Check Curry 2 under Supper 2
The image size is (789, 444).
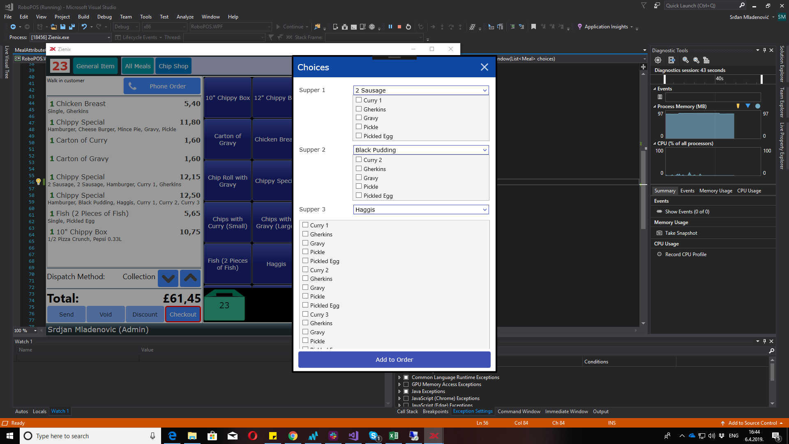tap(359, 160)
